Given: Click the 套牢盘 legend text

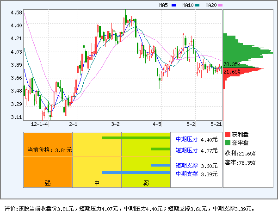Looking at the screenshot, I should click(x=240, y=143).
